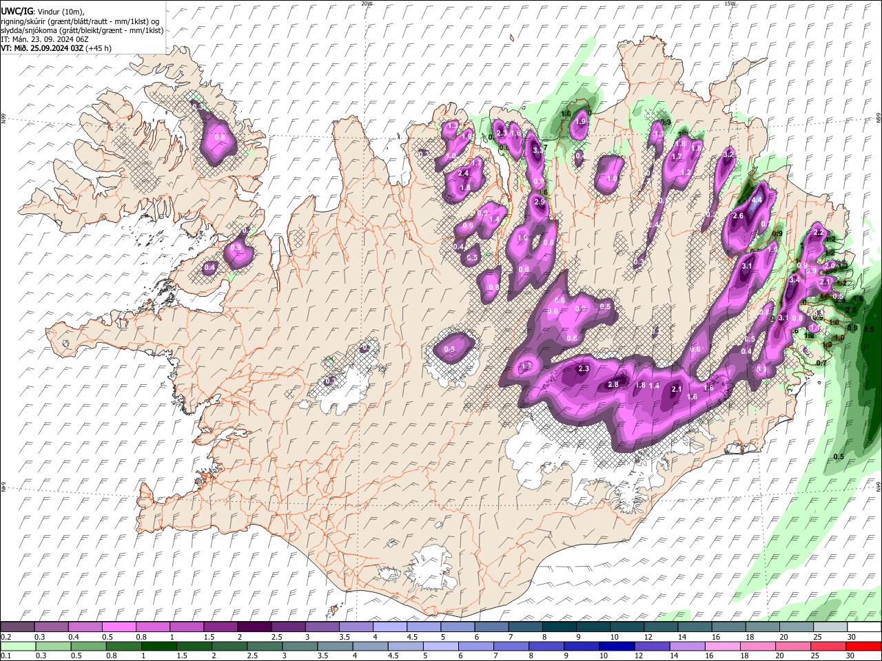Screen dimensions: 882x661
Task: Select the 'IT: Mán. 23. 09. 2024 06Z' line
Action: click(45, 39)
